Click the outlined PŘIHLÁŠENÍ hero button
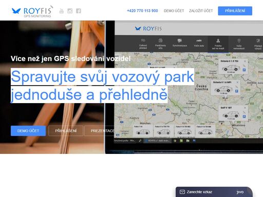 (x=66, y=131)
